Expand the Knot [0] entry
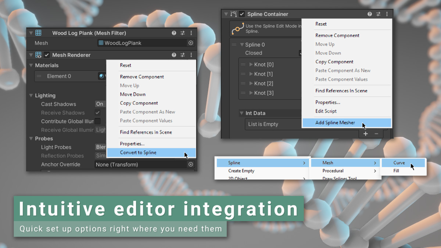 tap(251, 65)
